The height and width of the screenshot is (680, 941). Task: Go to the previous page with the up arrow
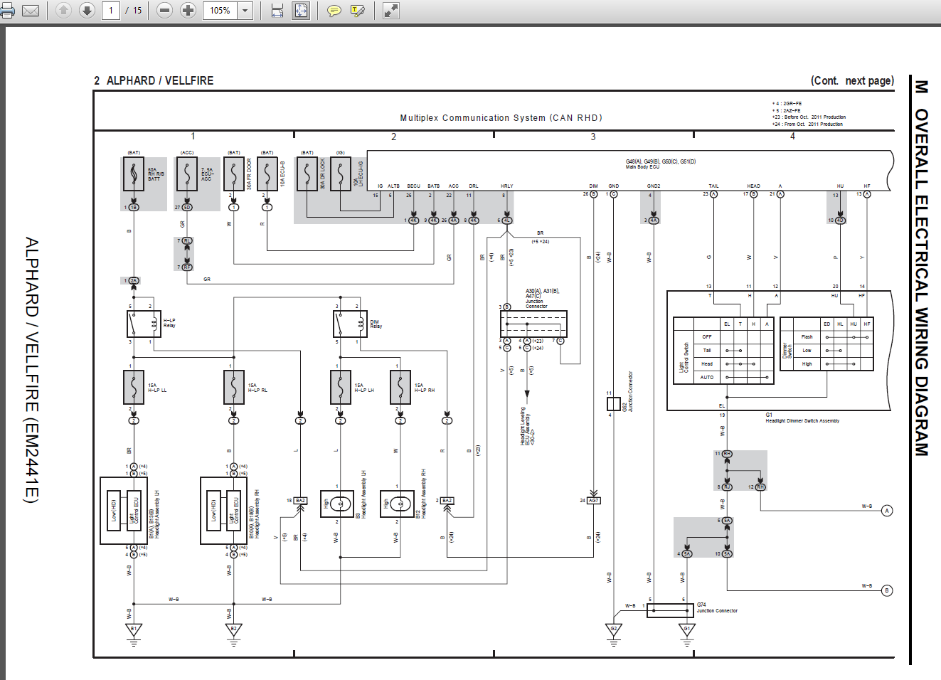pos(63,11)
